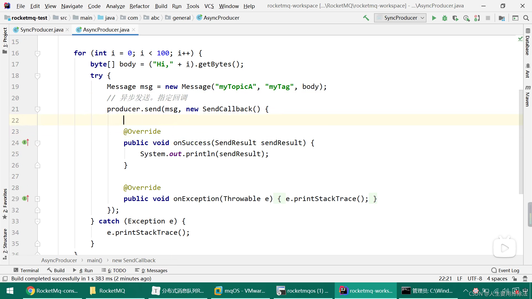The height and width of the screenshot is (299, 532).
Task: Open the 6: TODO tool window
Action: click(114, 270)
